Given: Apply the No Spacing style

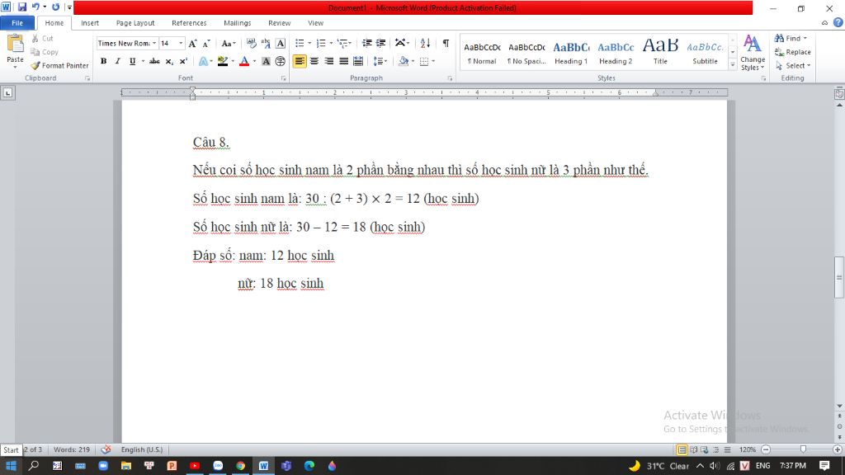Looking at the screenshot, I should click(x=526, y=53).
